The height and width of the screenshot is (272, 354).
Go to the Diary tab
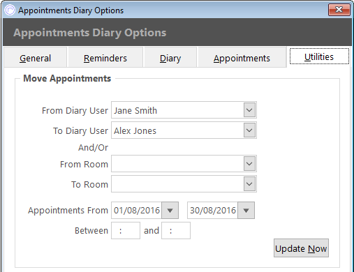[x=170, y=58]
